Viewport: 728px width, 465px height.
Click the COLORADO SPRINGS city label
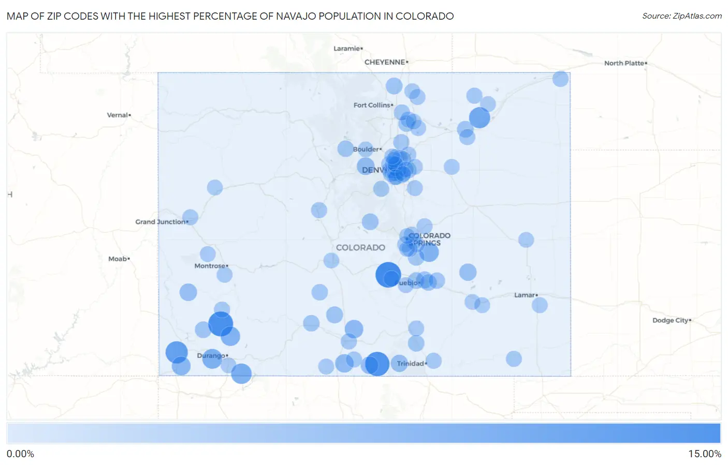point(429,239)
